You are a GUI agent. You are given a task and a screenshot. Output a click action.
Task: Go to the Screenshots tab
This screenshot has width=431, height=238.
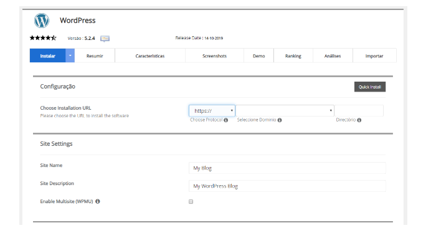tap(215, 56)
